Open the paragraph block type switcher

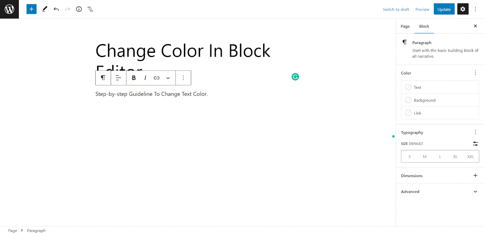point(103,78)
